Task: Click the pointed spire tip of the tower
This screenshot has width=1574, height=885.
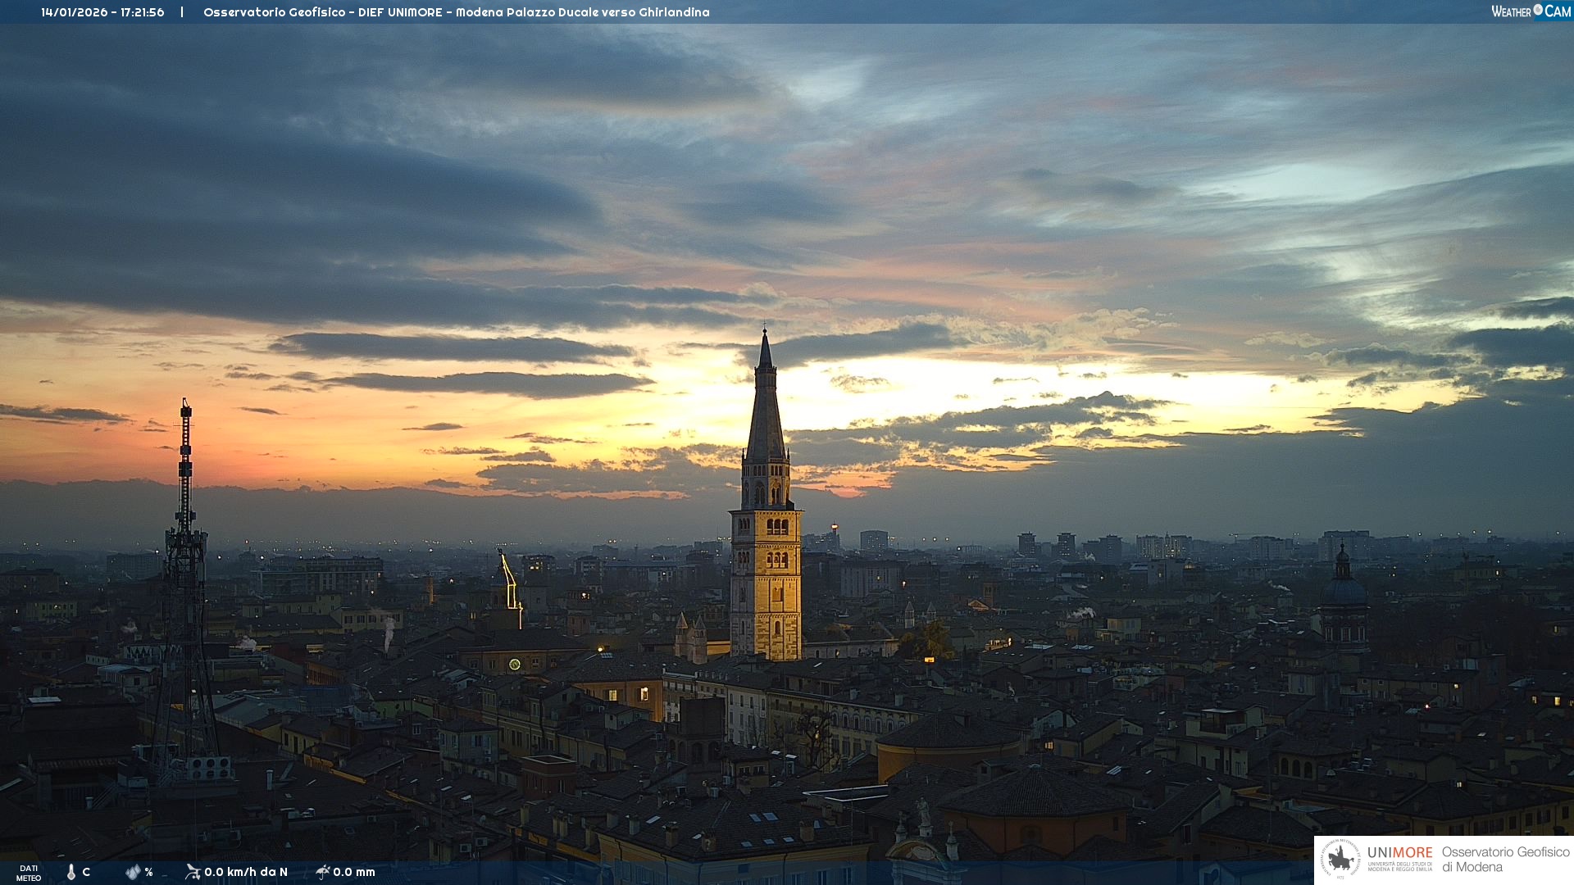Action: (765, 332)
